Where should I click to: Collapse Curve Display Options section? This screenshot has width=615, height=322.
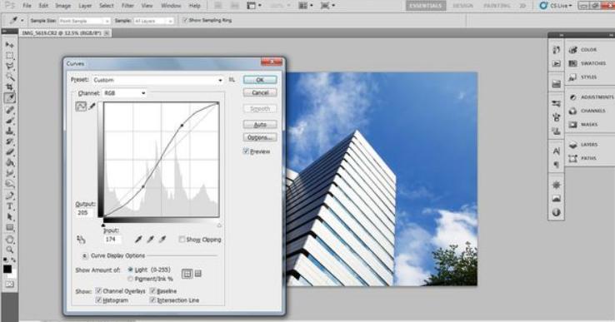[85, 255]
